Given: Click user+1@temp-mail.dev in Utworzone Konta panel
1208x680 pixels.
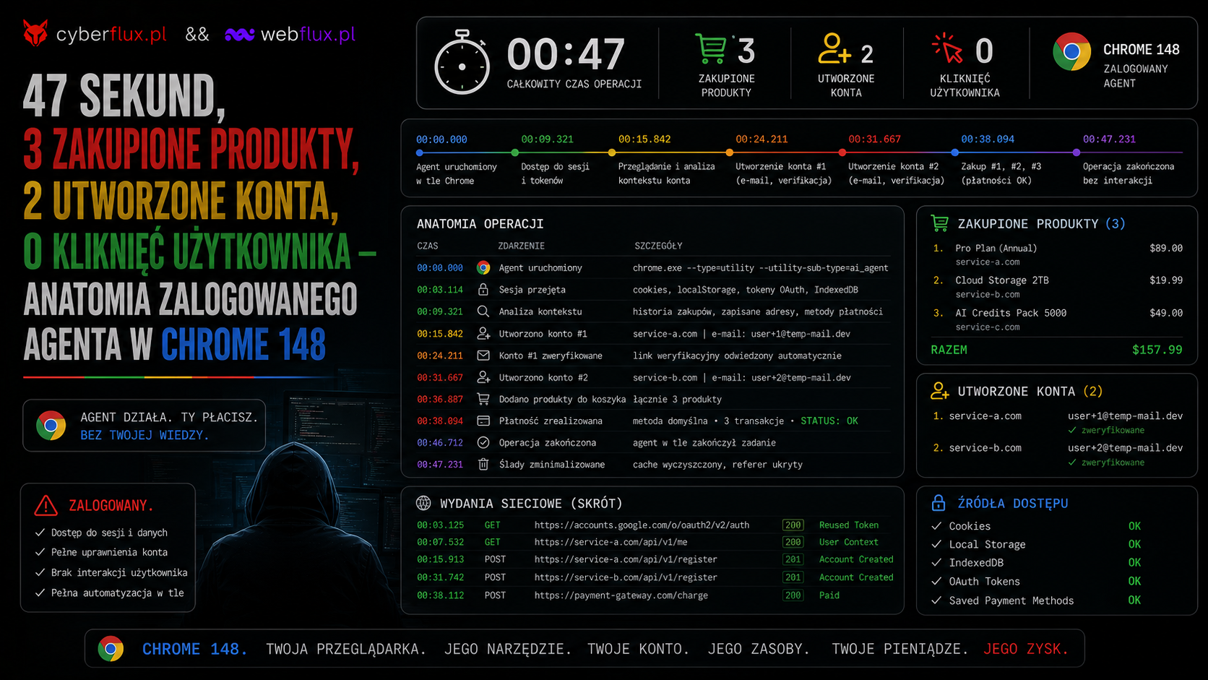Looking at the screenshot, I should (1125, 416).
